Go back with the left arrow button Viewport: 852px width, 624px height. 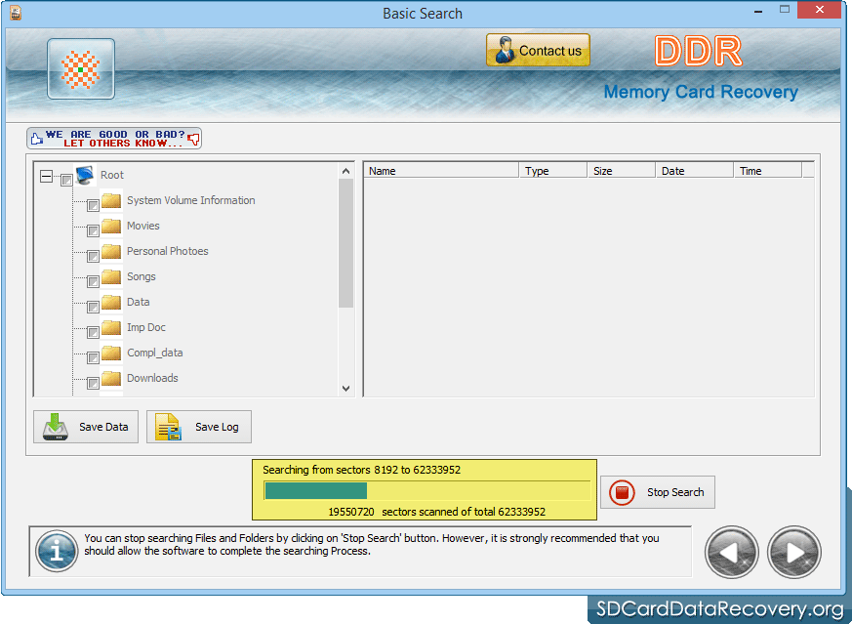point(731,553)
